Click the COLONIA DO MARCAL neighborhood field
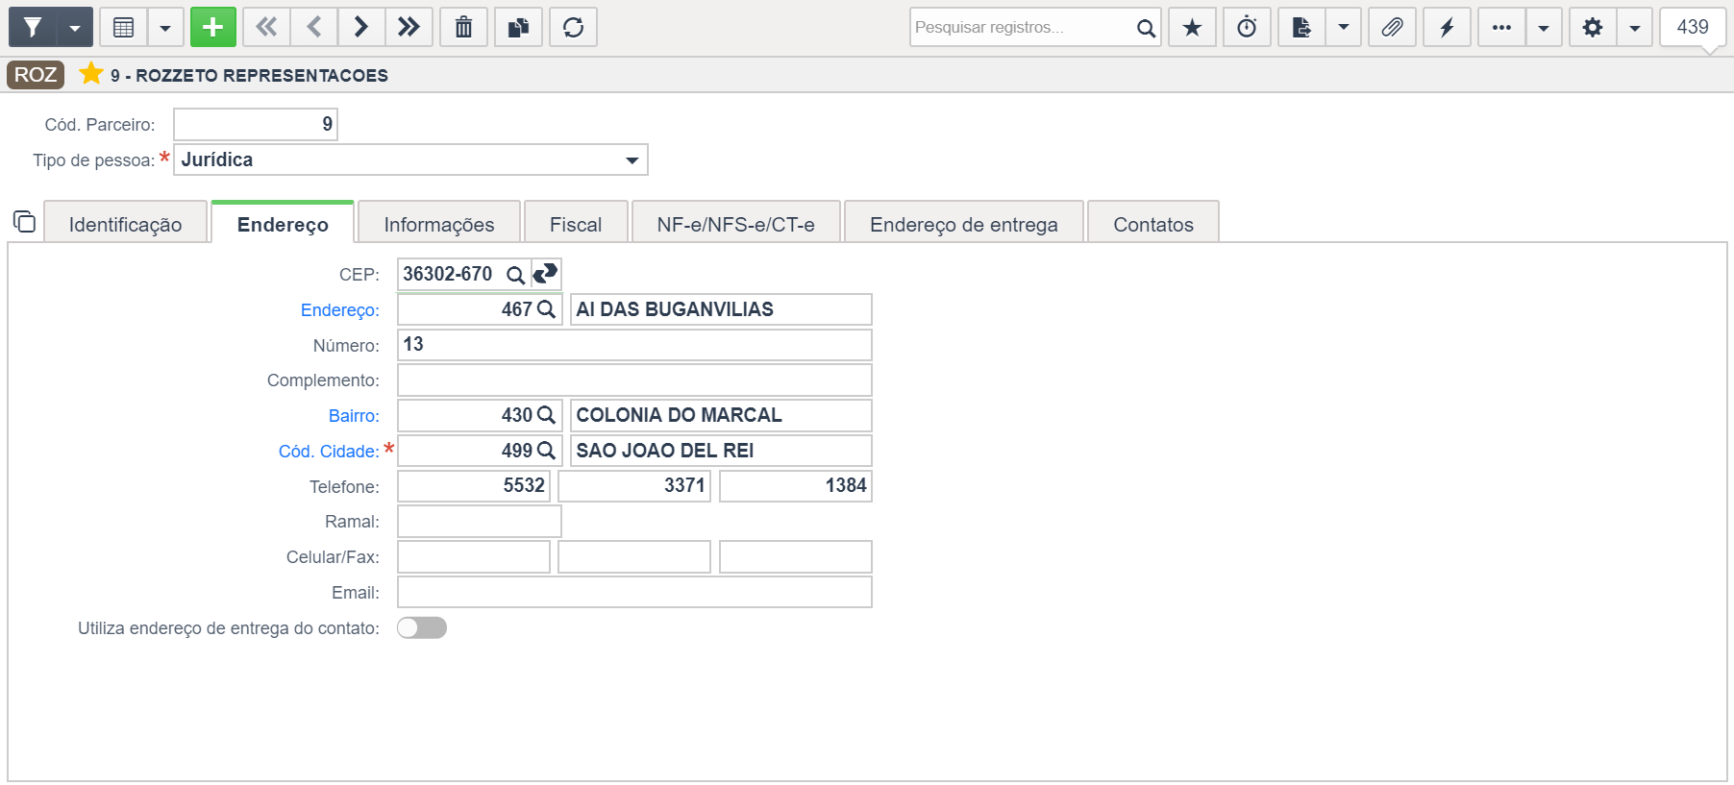This screenshot has height=785, width=1734. (721, 415)
